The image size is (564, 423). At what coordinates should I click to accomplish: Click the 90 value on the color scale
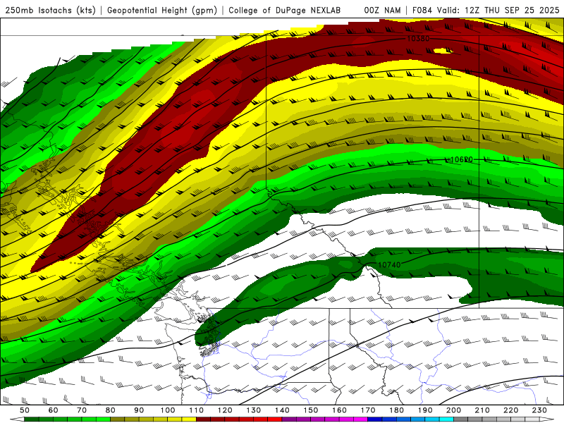coord(139,410)
